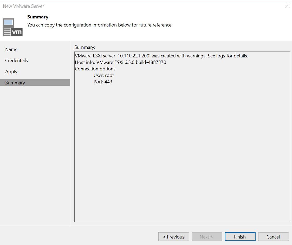292x245 pixels.
Task: Click the copy configuration information description text
Action: tap(100, 25)
